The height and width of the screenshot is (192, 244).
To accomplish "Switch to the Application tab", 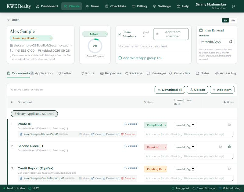I will [42, 73].
